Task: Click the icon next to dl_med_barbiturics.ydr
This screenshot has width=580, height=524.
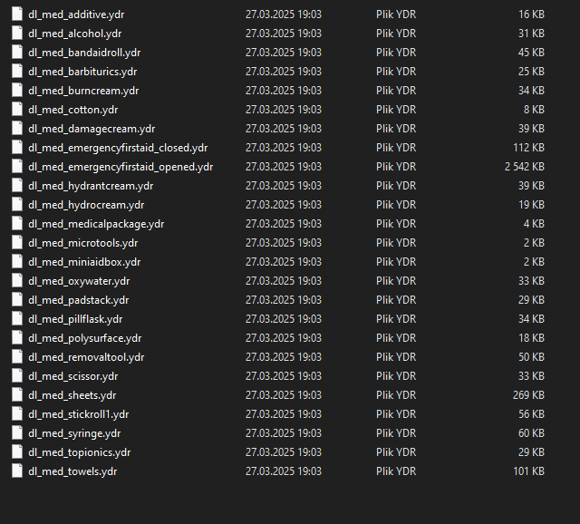Action: [17, 72]
